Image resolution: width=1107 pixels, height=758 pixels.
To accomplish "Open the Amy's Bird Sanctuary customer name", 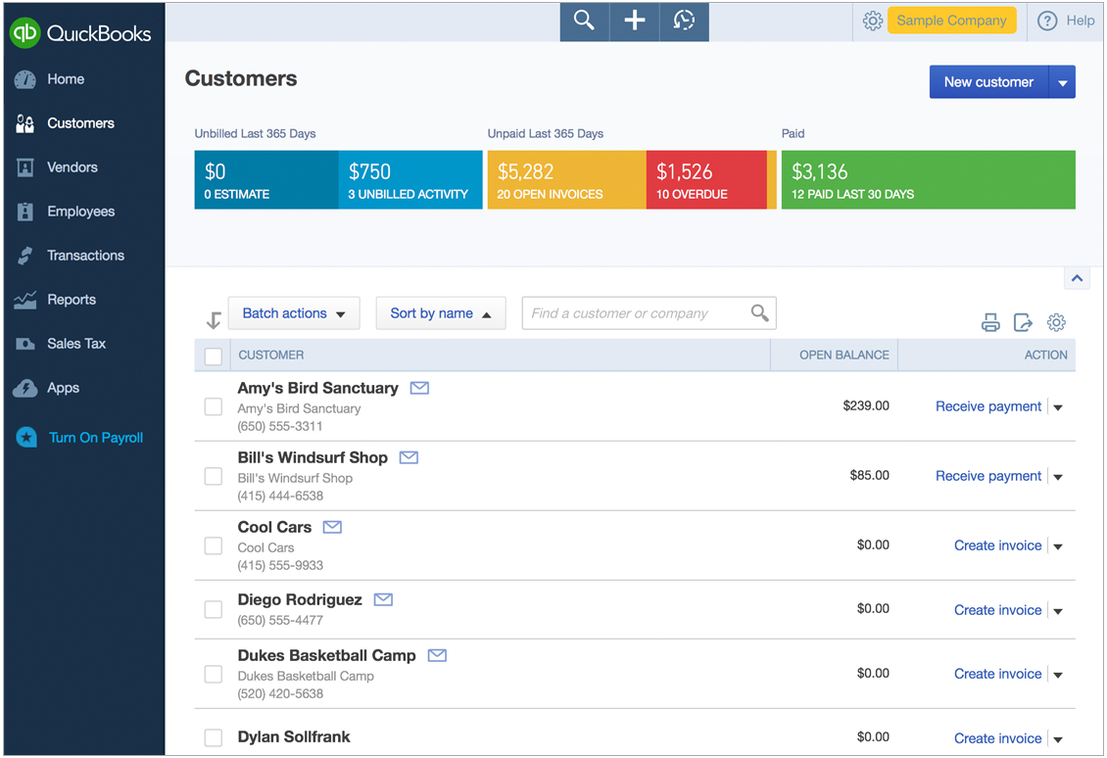I will point(317,388).
